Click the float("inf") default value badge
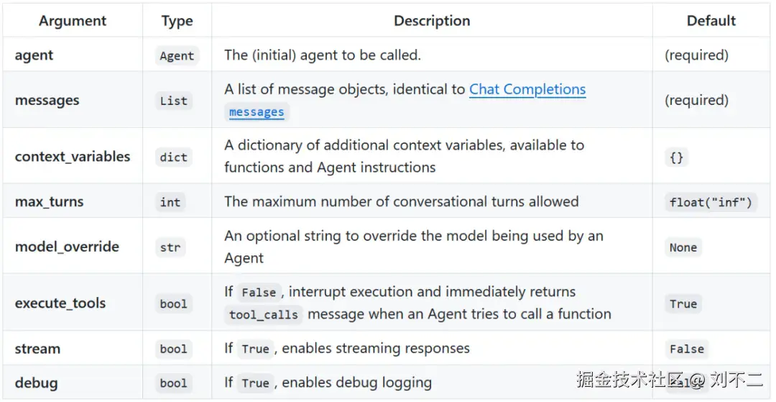Viewport: 776px width, 402px height. [x=711, y=203]
